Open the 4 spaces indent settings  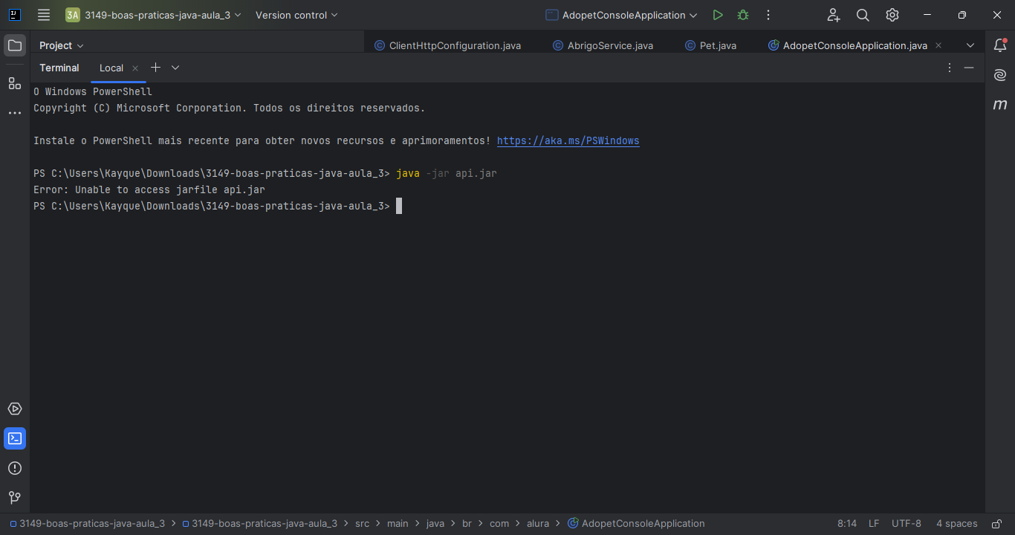956,523
